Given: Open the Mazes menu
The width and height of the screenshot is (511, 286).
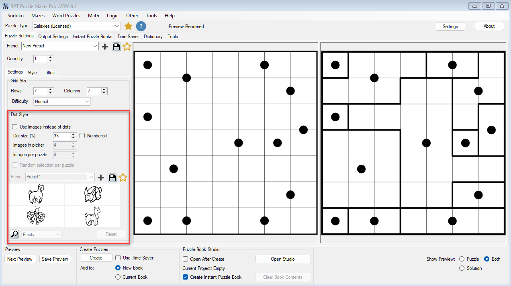Looking at the screenshot, I should (x=38, y=16).
